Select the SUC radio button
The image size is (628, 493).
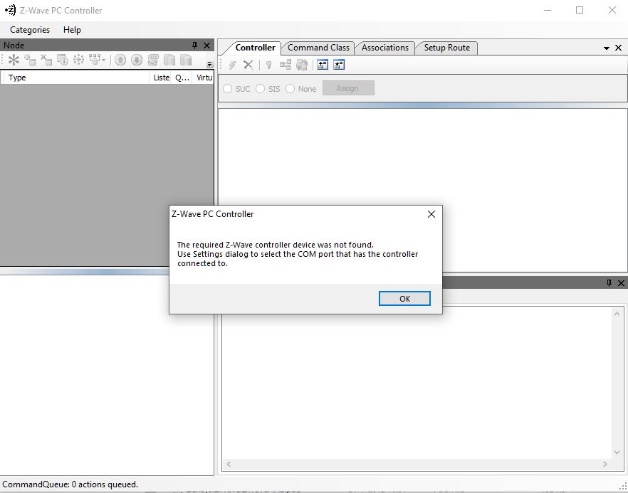click(x=228, y=88)
